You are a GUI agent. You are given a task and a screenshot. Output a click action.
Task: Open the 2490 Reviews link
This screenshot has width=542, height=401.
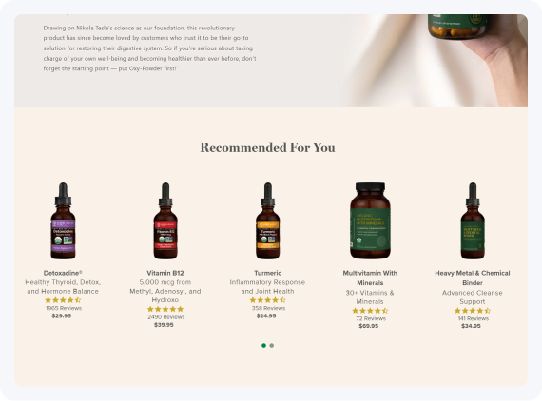pyautogui.click(x=165, y=316)
